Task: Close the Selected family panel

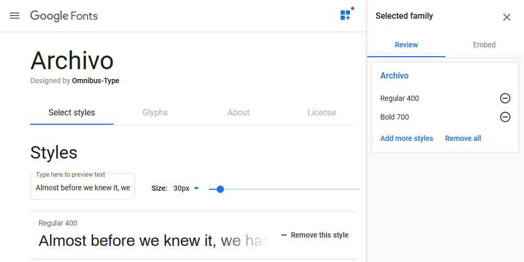Action: pos(507,17)
